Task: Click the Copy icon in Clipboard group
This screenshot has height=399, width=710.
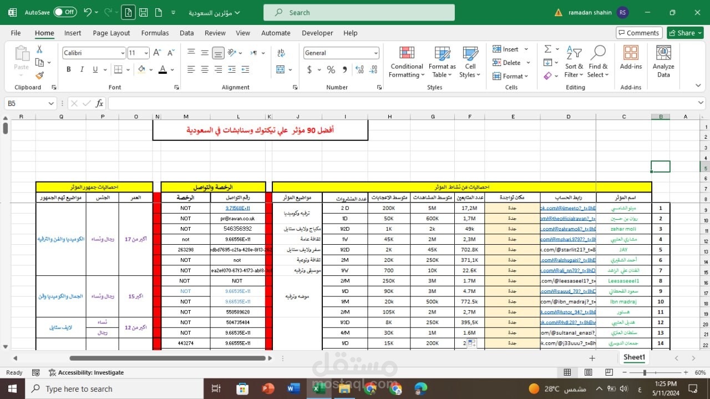Action: coord(39,63)
